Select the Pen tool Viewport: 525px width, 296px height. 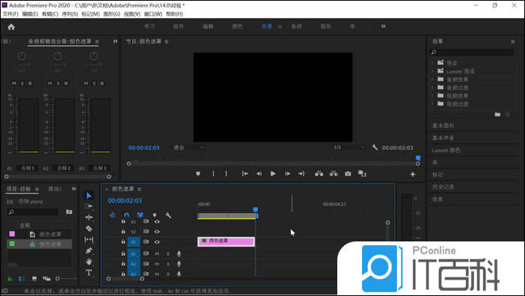[89, 250]
